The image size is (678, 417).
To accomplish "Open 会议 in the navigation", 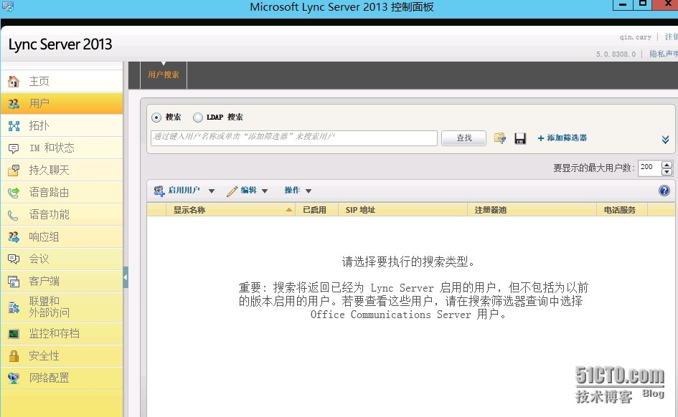I will [x=62, y=259].
